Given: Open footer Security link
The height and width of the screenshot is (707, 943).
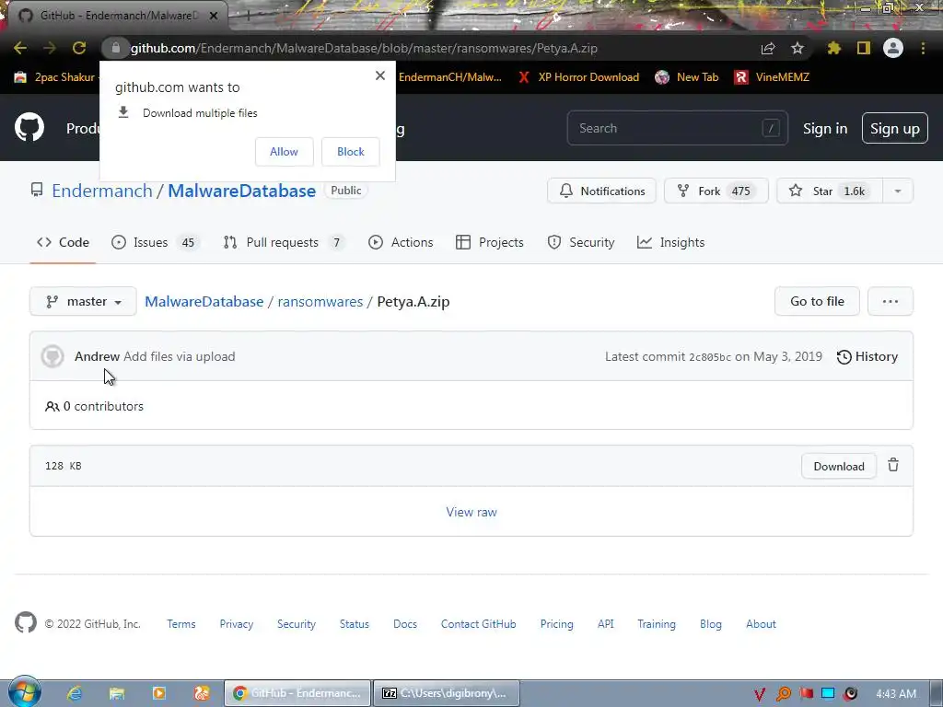Looking at the screenshot, I should point(296,624).
